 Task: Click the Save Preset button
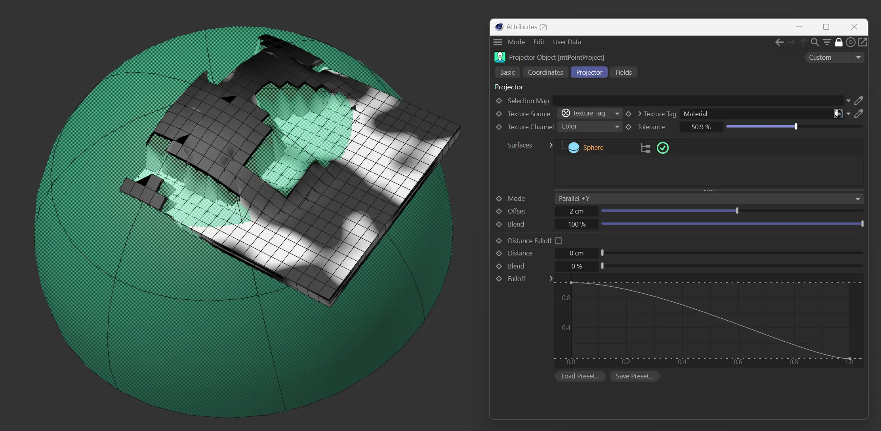click(634, 376)
